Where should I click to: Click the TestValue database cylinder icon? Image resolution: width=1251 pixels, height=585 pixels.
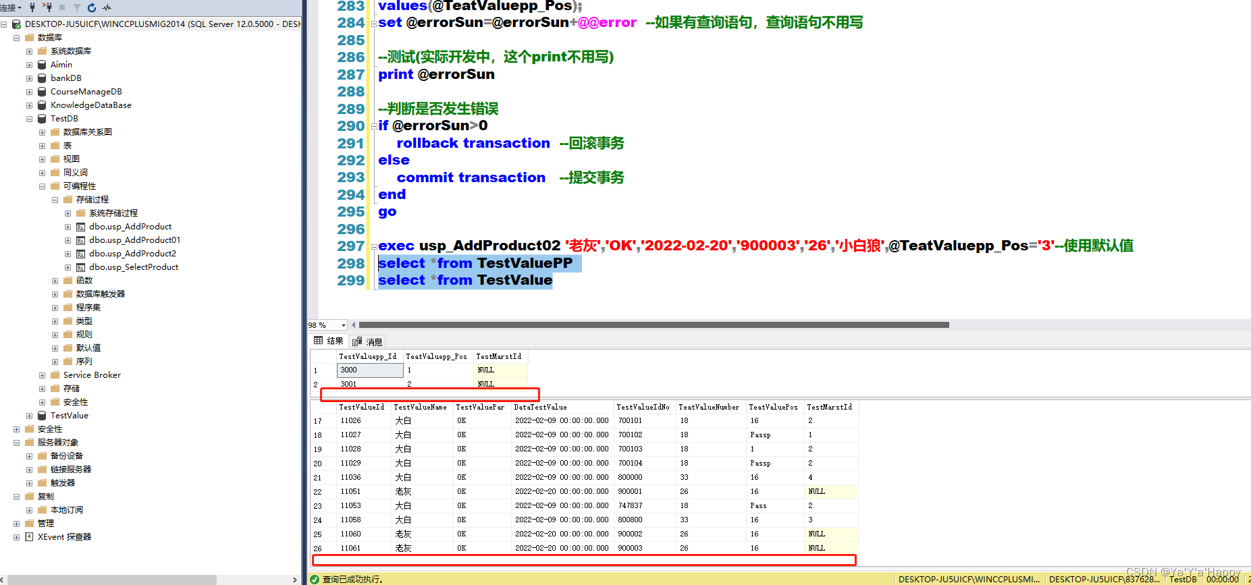42,416
